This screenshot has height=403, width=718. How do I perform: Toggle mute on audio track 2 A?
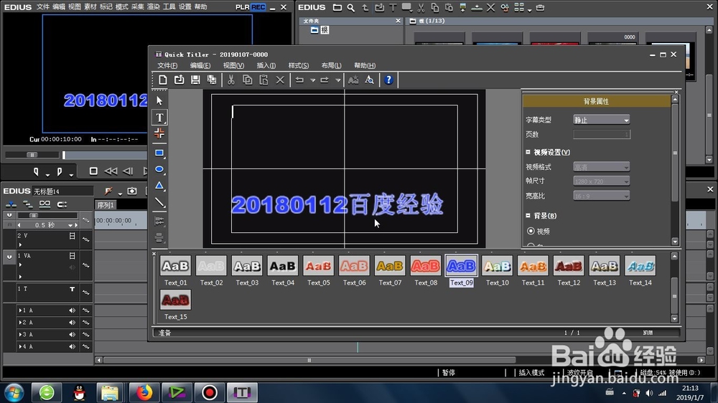pyautogui.click(x=72, y=322)
